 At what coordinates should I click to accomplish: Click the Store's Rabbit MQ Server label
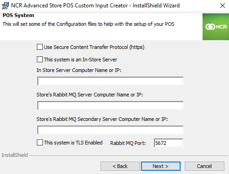pyautogui.click(x=90, y=95)
